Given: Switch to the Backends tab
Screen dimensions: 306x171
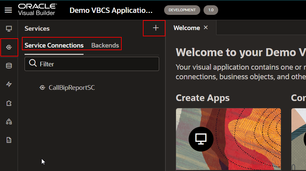Looking at the screenshot, I should click(x=105, y=45).
